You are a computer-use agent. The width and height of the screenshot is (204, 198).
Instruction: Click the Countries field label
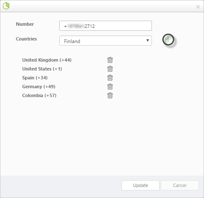26,39
